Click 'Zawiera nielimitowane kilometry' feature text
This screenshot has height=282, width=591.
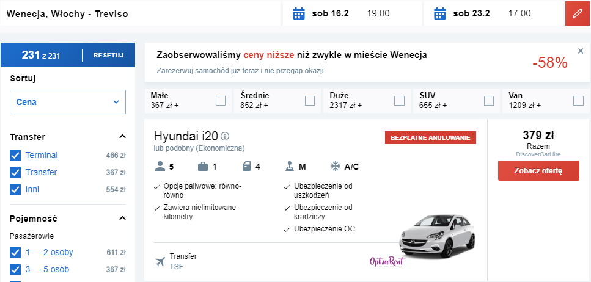[200, 212]
